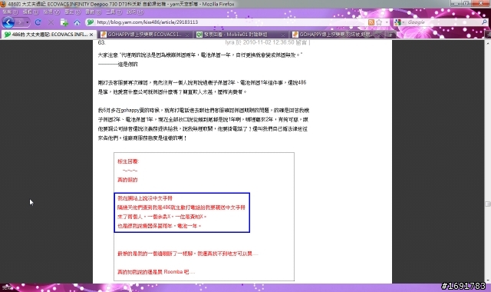The height and width of the screenshot is (292, 491).
Task: Click the 2010-11-02 12:36:50 timestamp
Action: (269, 42)
